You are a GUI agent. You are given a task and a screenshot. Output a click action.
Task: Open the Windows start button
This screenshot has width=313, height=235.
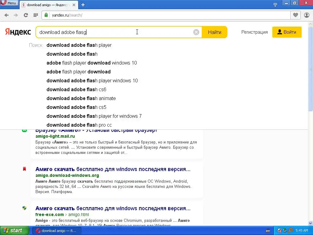coord(14,231)
